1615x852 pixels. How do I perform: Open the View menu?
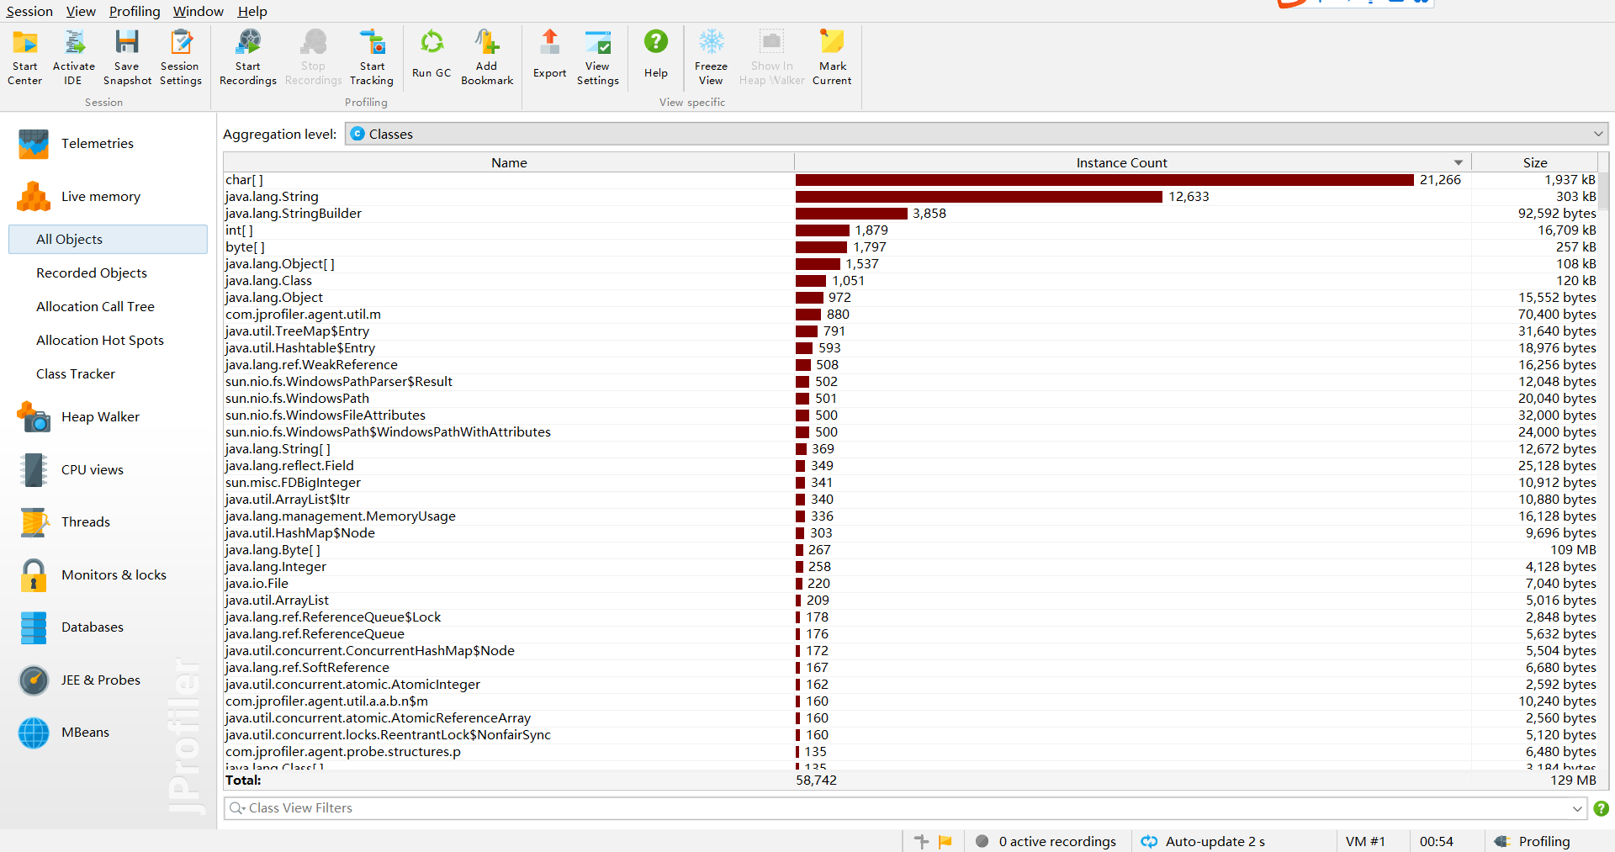[x=81, y=11]
